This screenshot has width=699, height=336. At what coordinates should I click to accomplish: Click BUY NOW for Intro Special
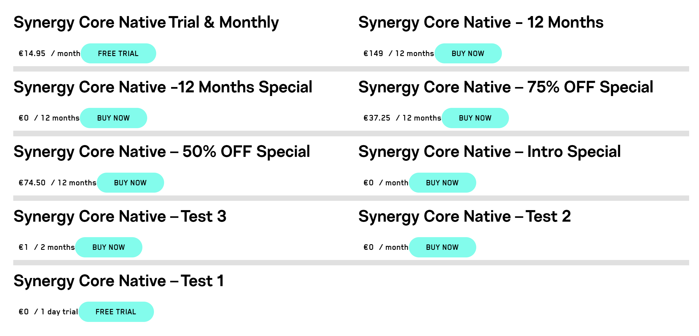442,183
